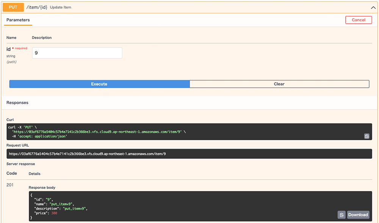Select the Parameters tab

[18, 20]
